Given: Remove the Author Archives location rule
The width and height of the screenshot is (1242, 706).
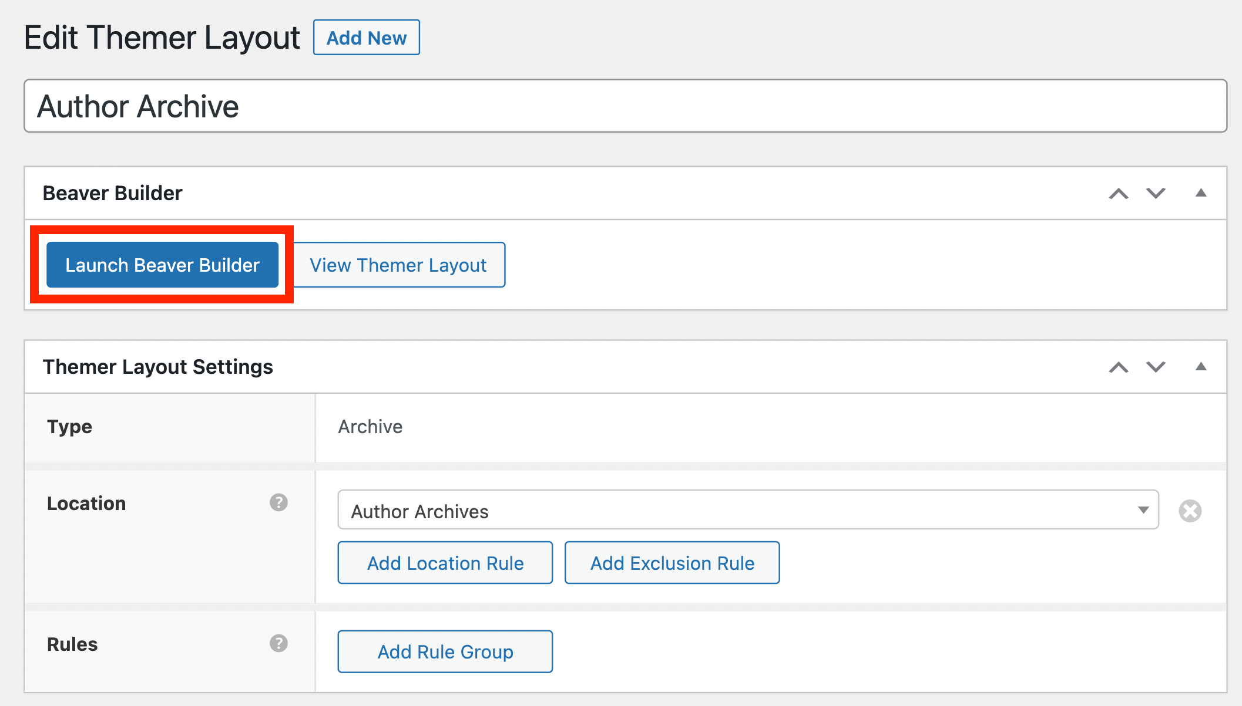Looking at the screenshot, I should point(1190,511).
